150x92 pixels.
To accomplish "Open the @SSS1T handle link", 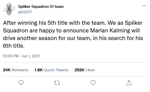I will point(25,12).
